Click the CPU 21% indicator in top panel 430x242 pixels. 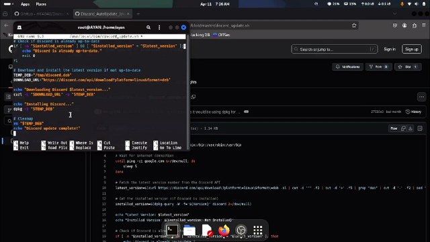coord(333,4)
